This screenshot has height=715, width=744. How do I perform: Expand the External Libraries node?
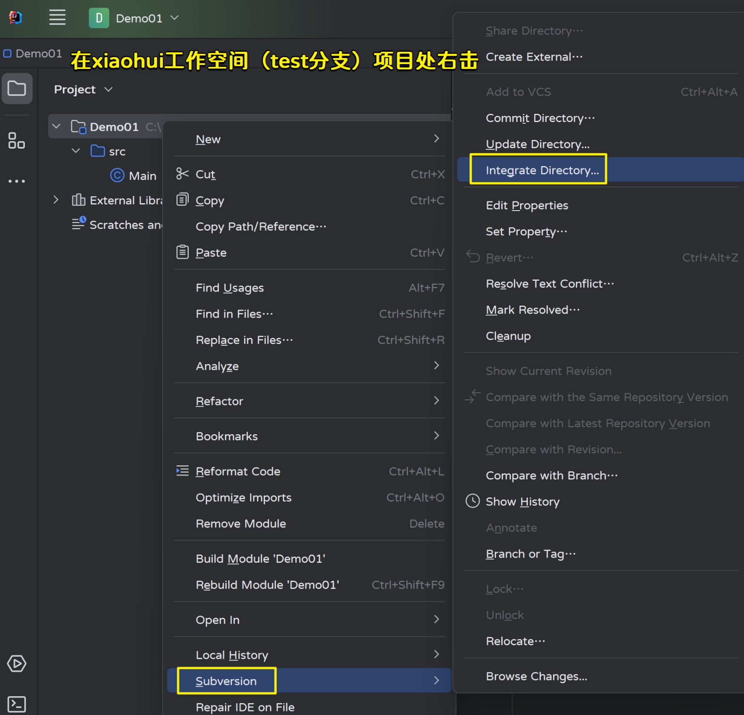[x=56, y=200]
